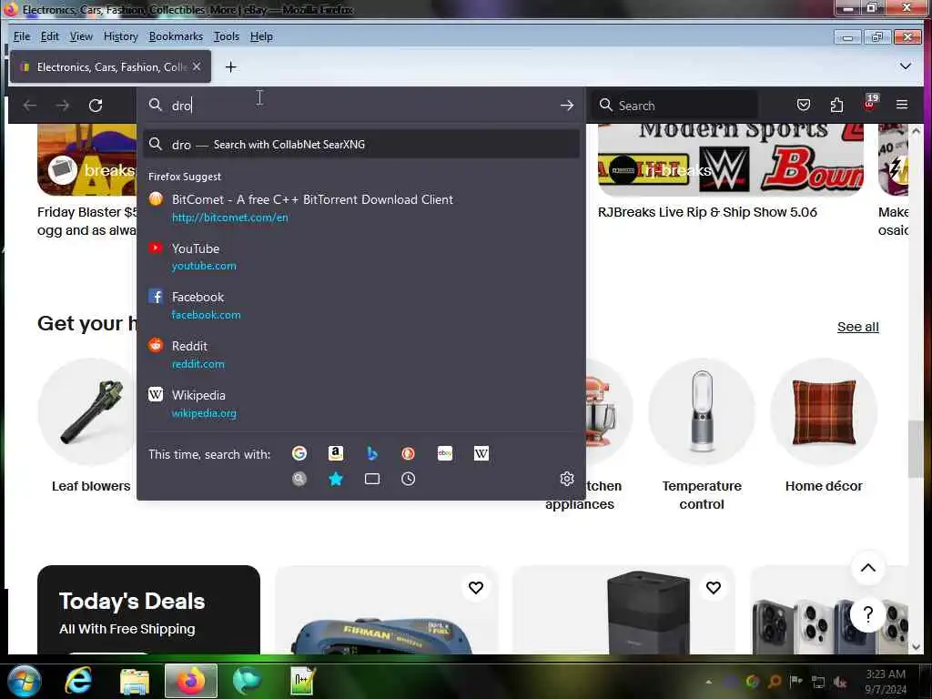Expand the list all tabs chevron
The width and height of the screenshot is (932, 699).
(906, 66)
